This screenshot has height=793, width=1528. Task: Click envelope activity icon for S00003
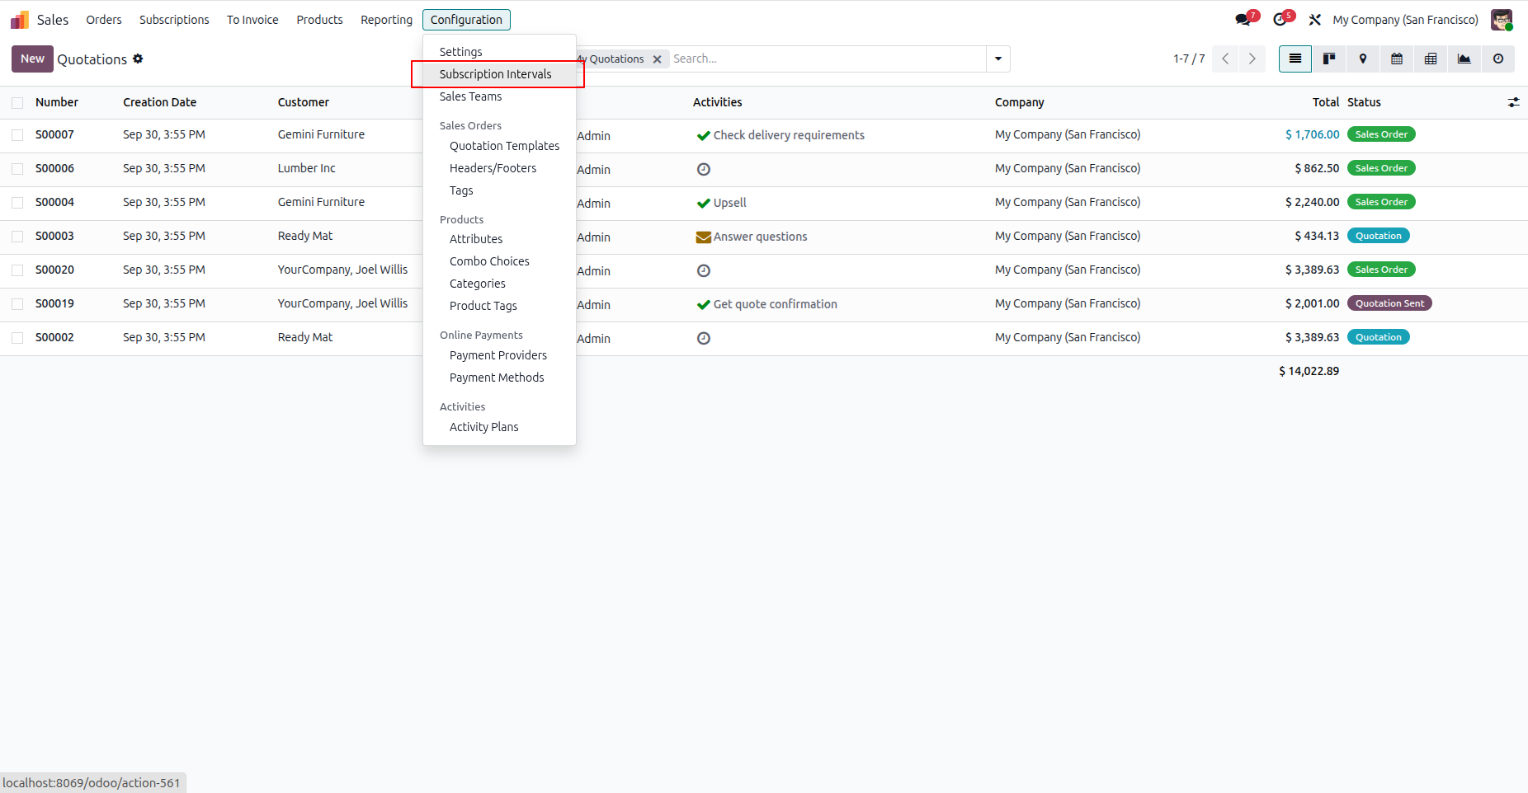(704, 237)
